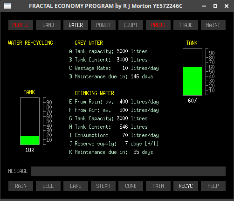Click the Maintenance due in 95 days line
This screenshot has height=201, width=234.
point(111,152)
